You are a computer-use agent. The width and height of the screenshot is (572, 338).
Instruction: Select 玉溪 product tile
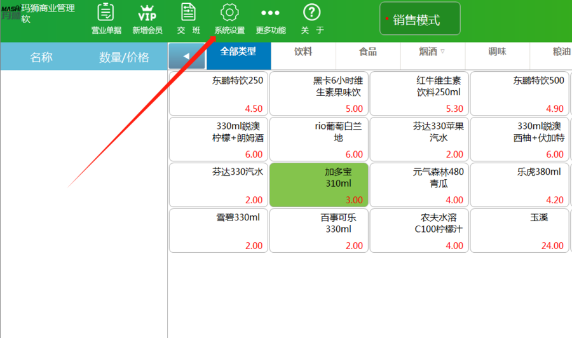[x=519, y=231]
